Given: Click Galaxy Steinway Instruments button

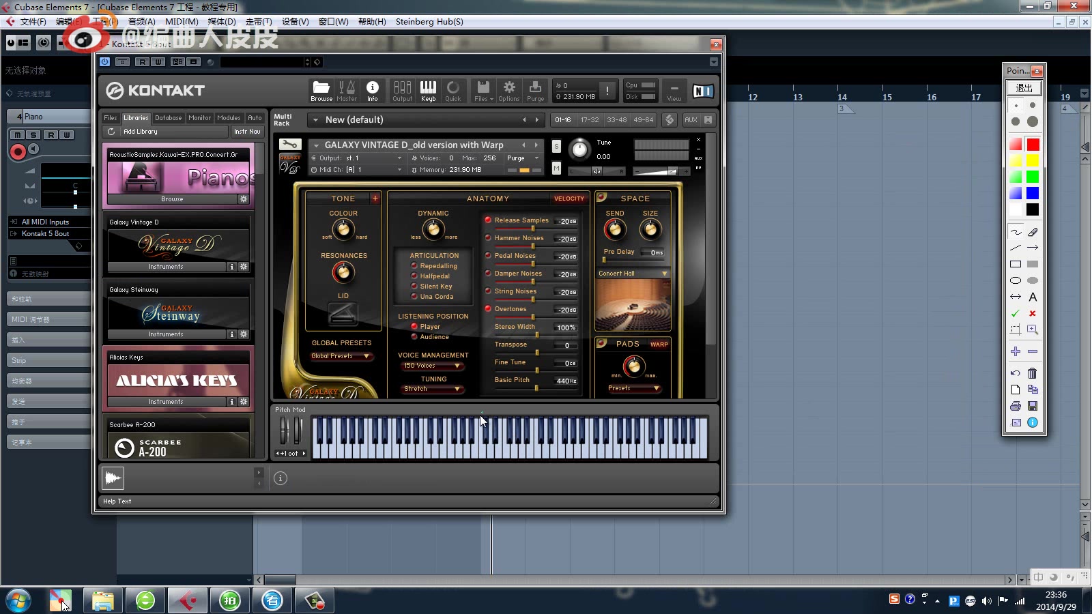Looking at the screenshot, I should [167, 334].
